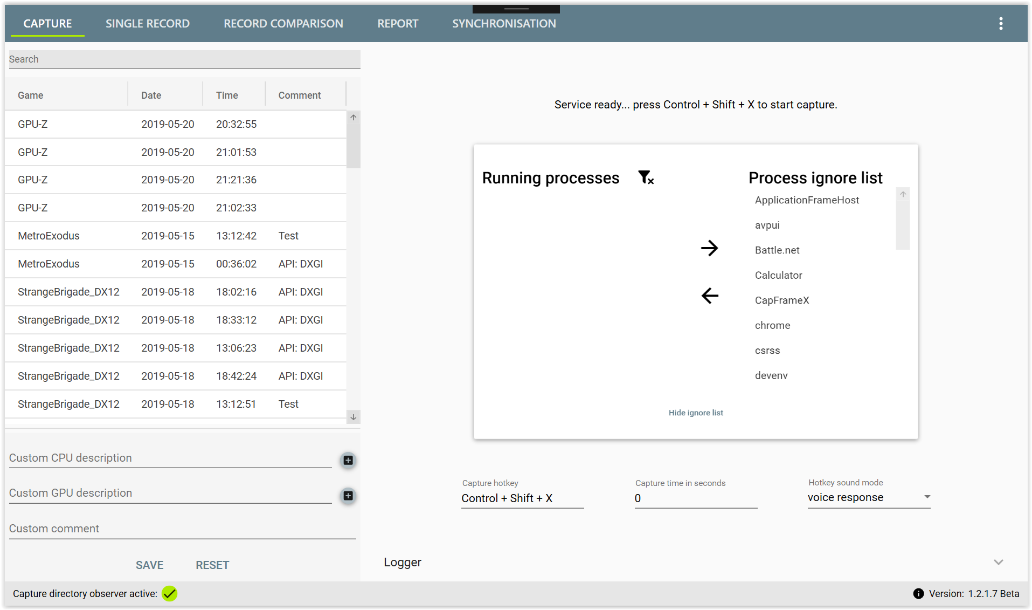Edit the Capture time in seconds field
The image size is (1032, 610).
click(x=696, y=498)
